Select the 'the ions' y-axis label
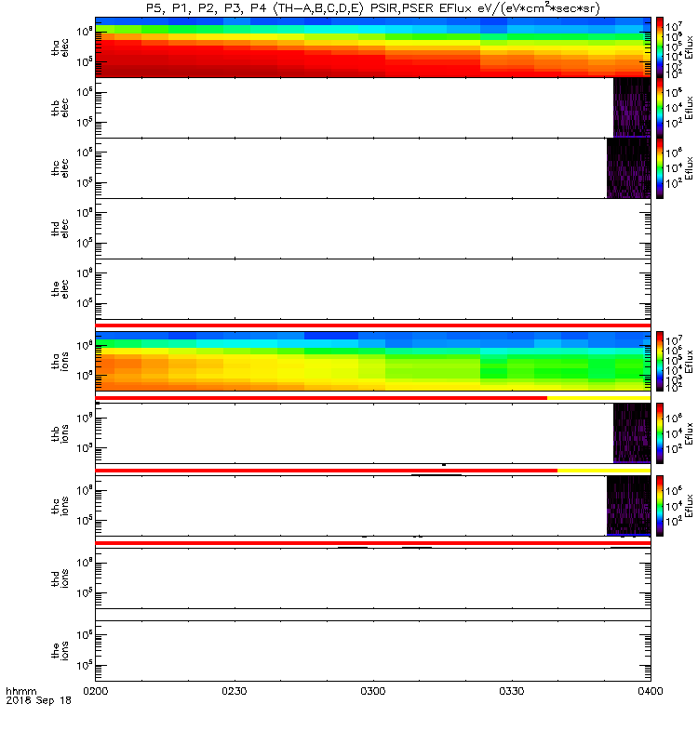The width and height of the screenshot is (698, 744). pos(60,650)
